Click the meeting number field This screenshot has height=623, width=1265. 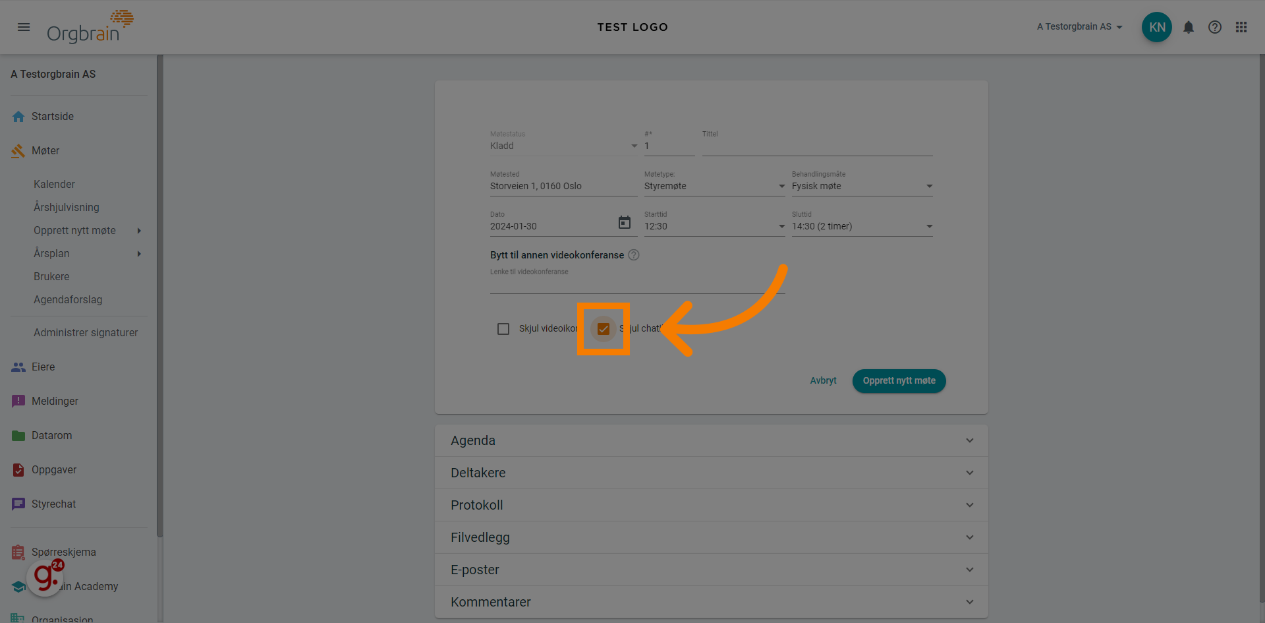point(669,146)
